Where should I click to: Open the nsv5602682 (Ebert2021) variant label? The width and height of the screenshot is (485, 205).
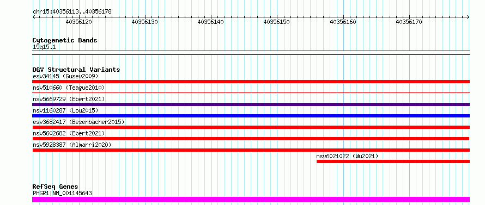[x=69, y=133]
